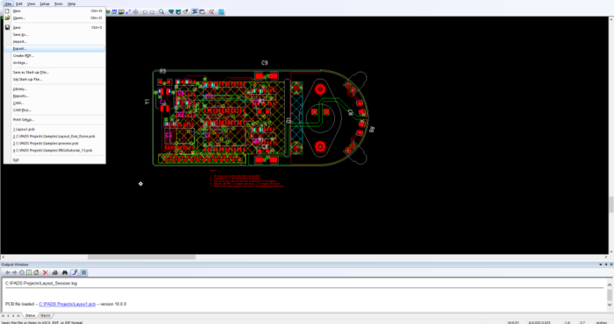Click the redo arrow in the toolbar
The height and width of the screenshot is (324, 614).
click(152, 11)
